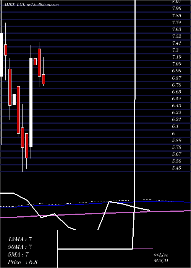This screenshot has width=191, height=268.
Task: Select the 6.65 price axis label
Action: [176, 92]
